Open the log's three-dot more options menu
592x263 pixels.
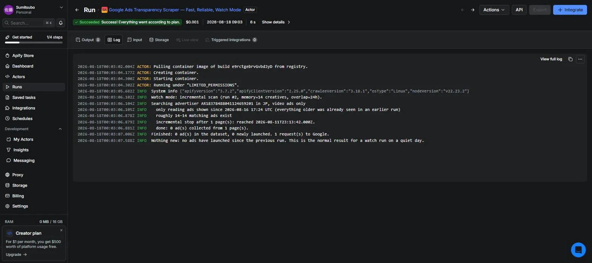[580, 59]
